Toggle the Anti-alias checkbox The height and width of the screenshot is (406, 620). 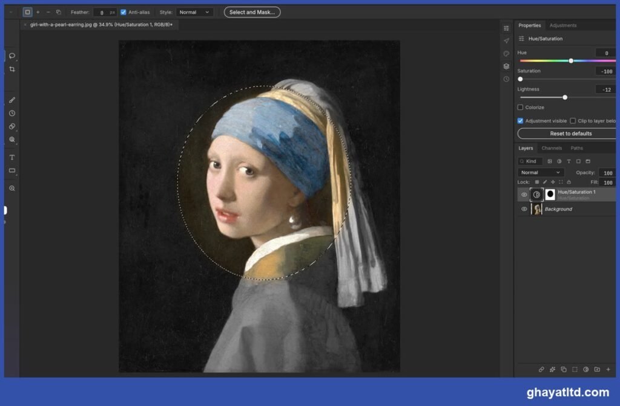point(124,12)
